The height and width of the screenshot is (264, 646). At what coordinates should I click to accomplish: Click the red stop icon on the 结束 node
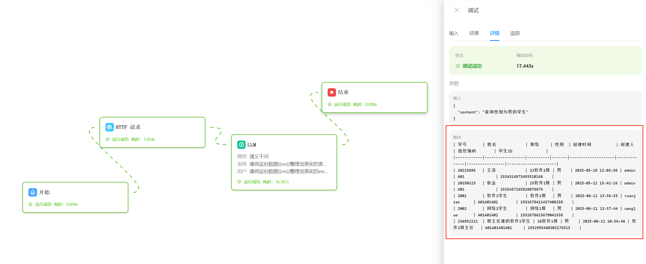click(332, 92)
